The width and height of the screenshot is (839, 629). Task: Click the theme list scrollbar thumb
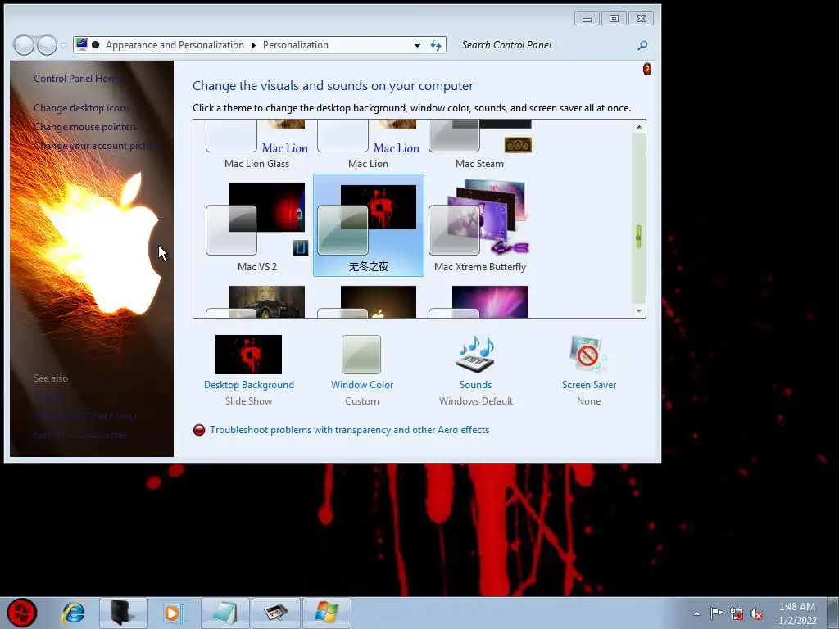pos(638,237)
